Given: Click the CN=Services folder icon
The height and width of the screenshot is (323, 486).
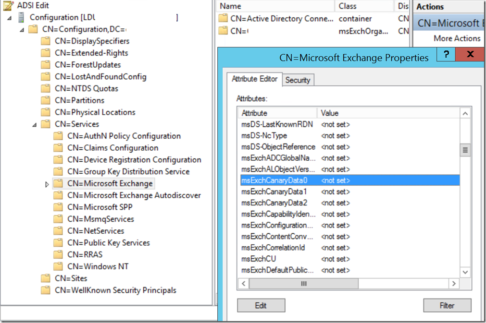Looking at the screenshot, I should [46, 124].
